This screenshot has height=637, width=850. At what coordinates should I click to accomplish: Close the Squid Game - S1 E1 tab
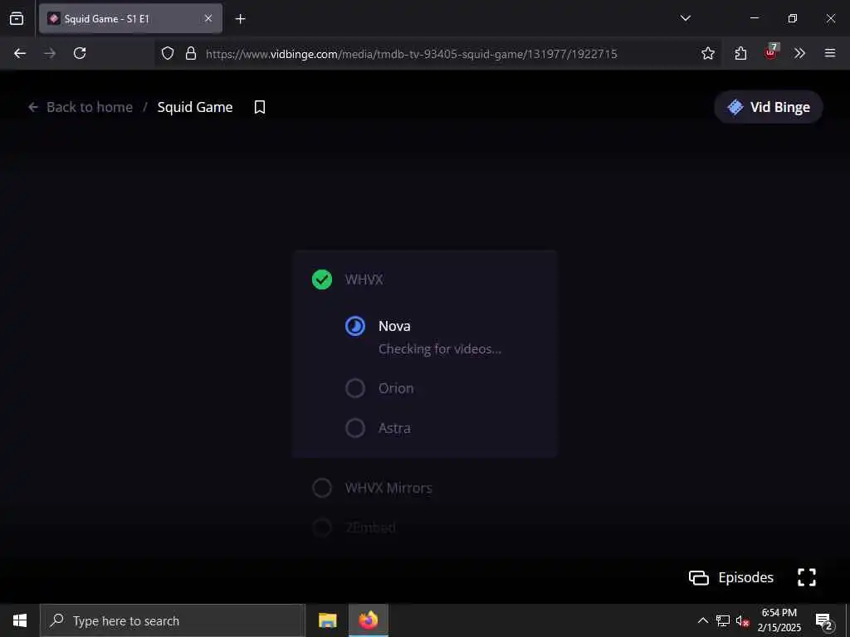pyautogui.click(x=208, y=18)
